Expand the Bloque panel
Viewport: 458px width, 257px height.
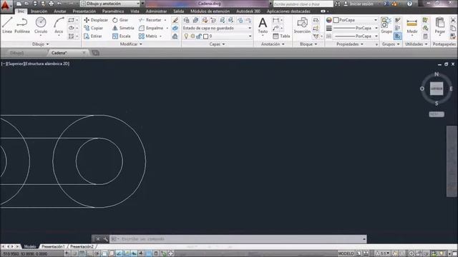308,44
